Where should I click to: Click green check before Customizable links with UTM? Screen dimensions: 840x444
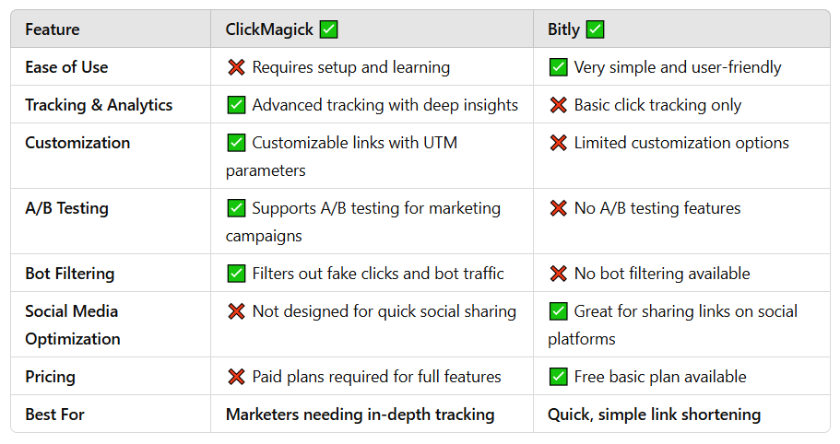tap(236, 143)
